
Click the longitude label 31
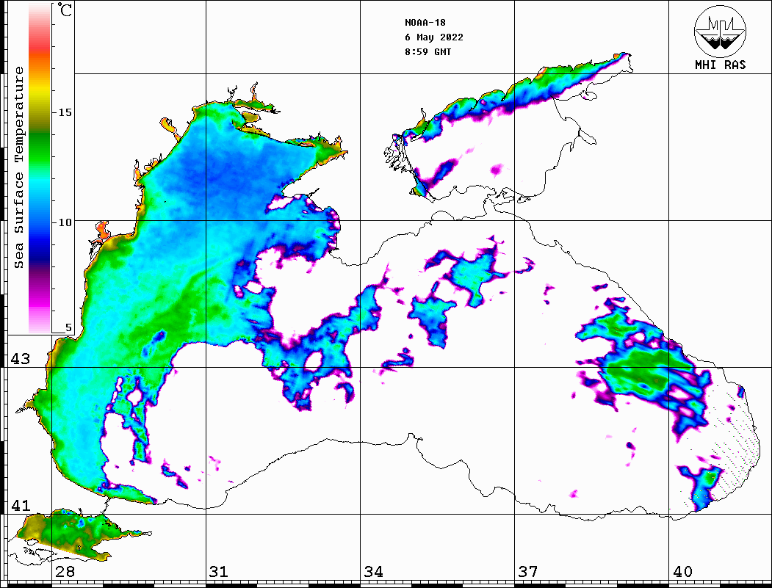click(219, 572)
